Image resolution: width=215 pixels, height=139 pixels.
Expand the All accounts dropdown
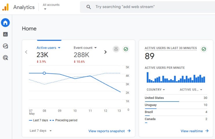coord(51,7)
